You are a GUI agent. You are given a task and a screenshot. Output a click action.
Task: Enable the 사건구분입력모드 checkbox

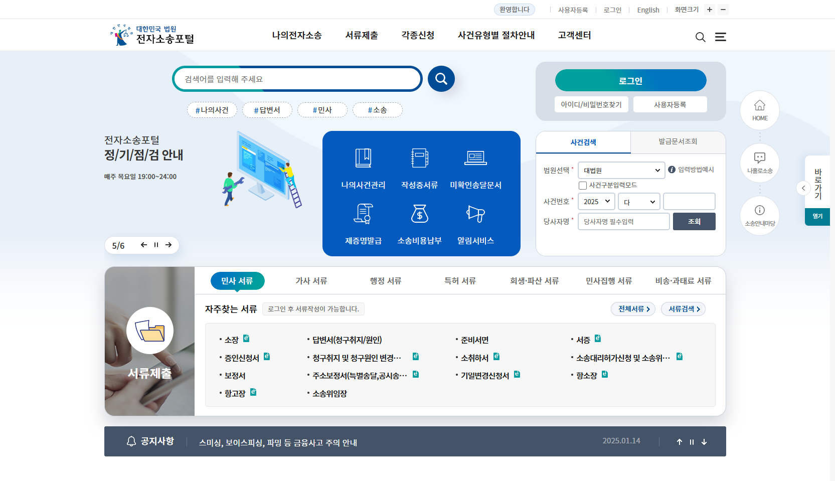click(x=583, y=186)
